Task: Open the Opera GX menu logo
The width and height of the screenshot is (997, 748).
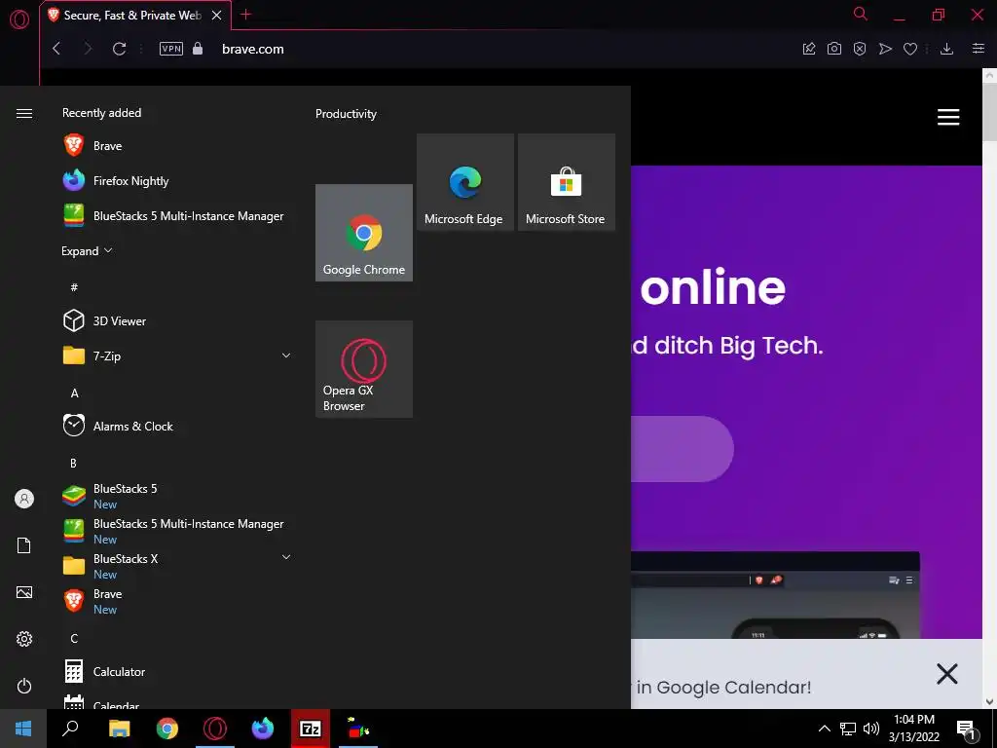Action: point(19,19)
